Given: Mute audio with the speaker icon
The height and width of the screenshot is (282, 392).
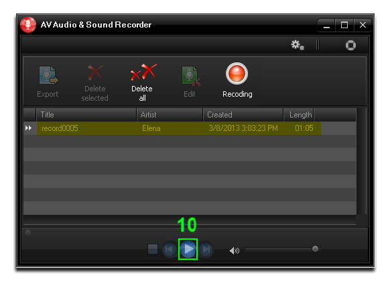Looking at the screenshot, I should 235,250.
